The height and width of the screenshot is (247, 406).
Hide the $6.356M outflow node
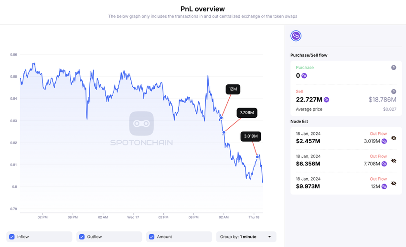point(394,161)
